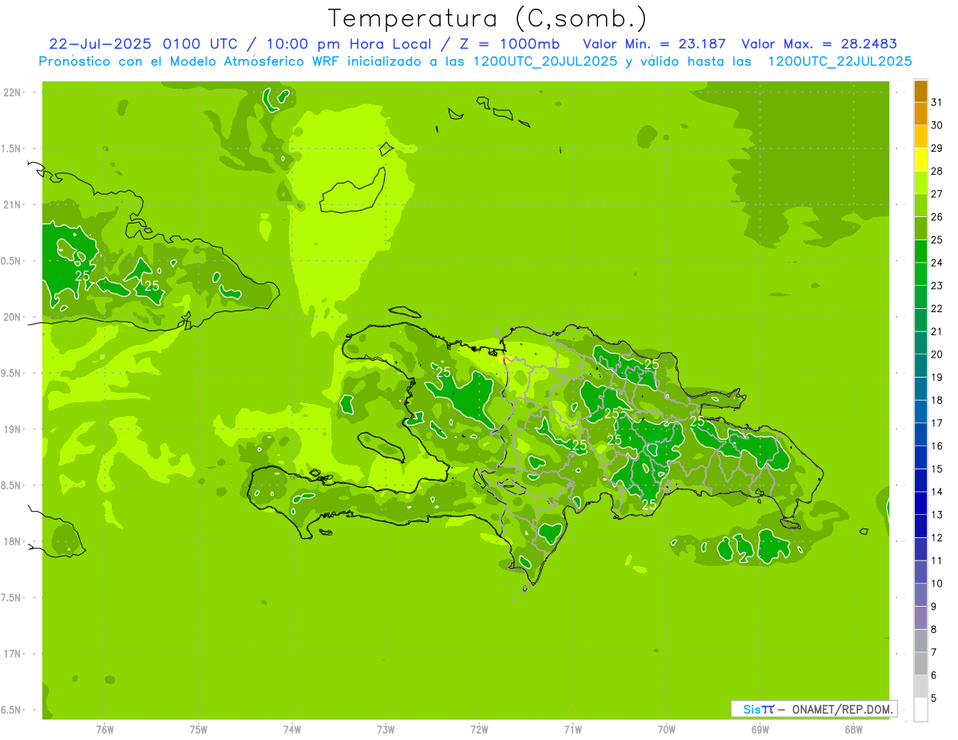Click the '20N' latitude axis label
This screenshot has width=958, height=740.
(x=14, y=317)
